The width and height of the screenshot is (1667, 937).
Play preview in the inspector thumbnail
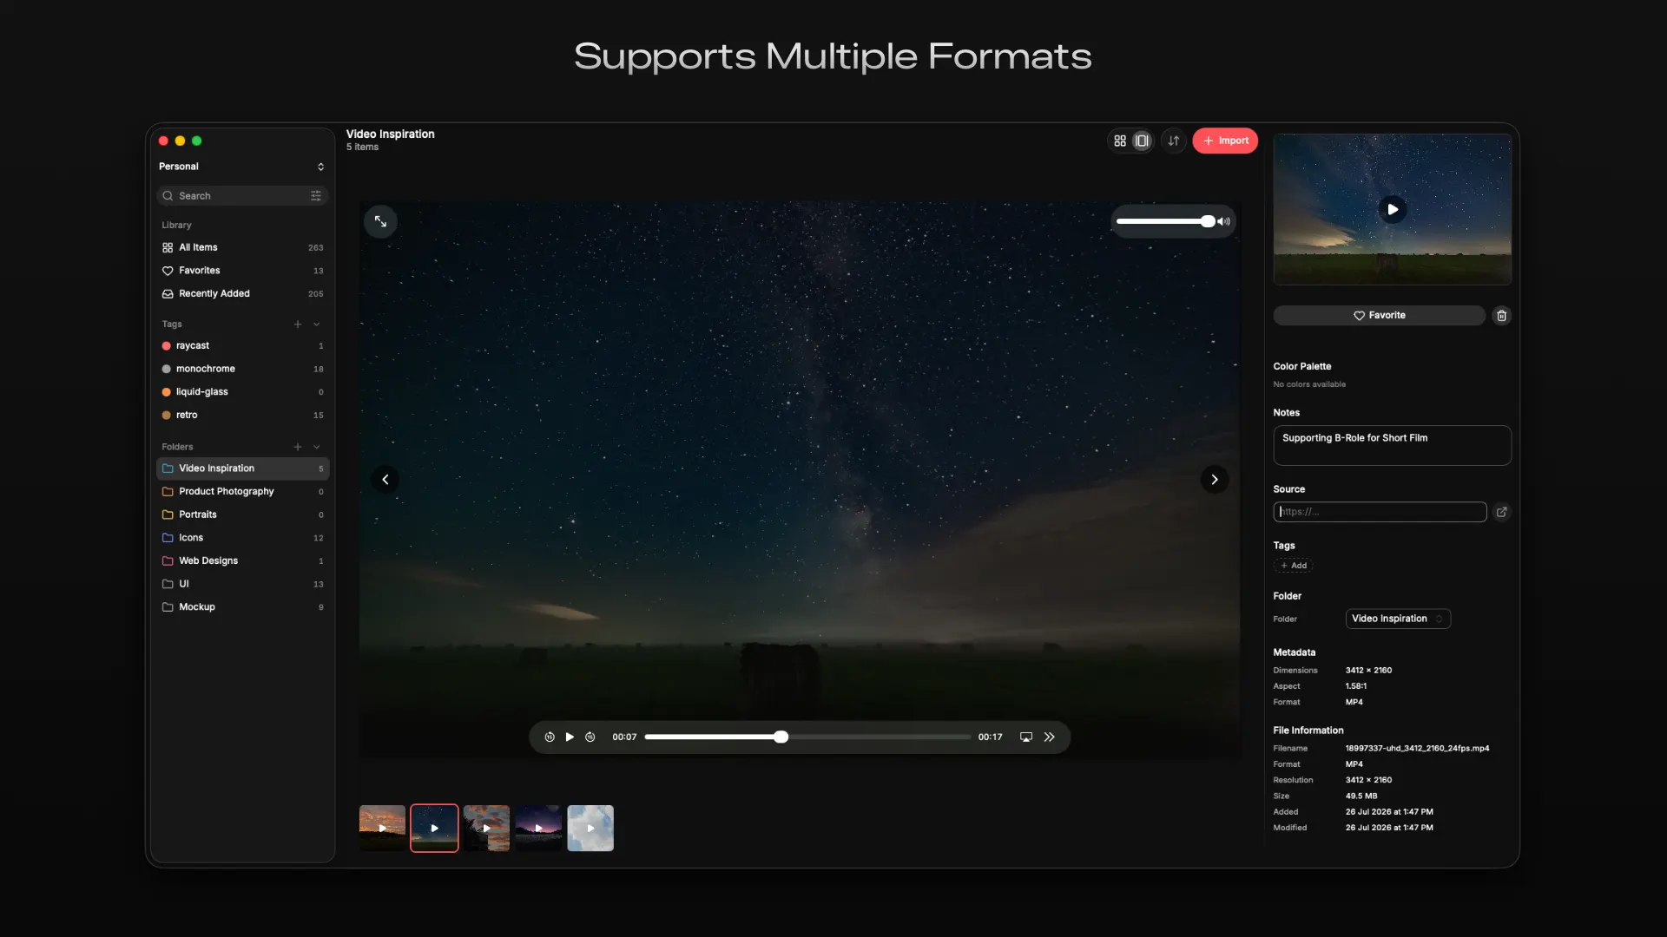coord(1393,209)
